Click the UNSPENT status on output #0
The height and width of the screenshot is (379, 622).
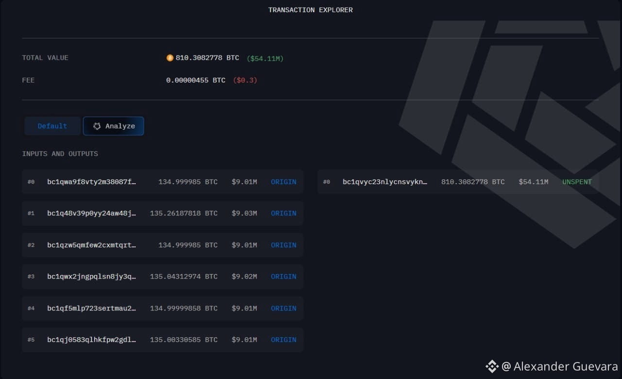pyautogui.click(x=577, y=182)
